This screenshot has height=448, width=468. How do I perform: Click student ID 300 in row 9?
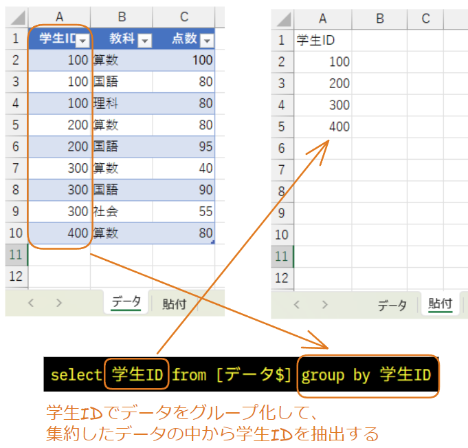pos(59,211)
